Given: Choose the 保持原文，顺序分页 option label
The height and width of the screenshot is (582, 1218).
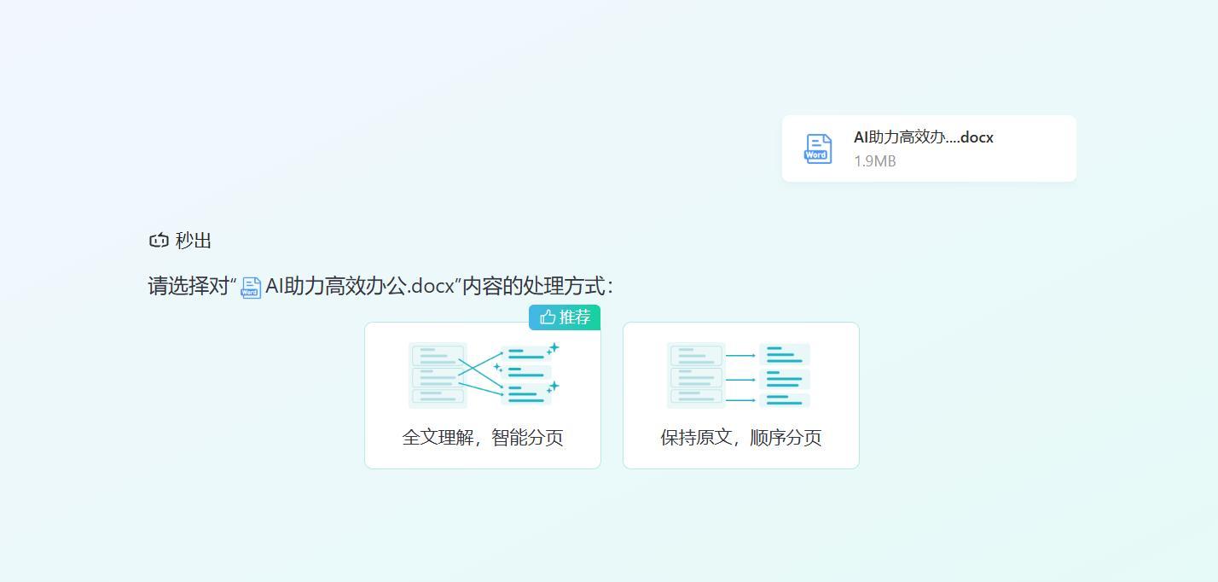Looking at the screenshot, I should pyautogui.click(x=741, y=438).
